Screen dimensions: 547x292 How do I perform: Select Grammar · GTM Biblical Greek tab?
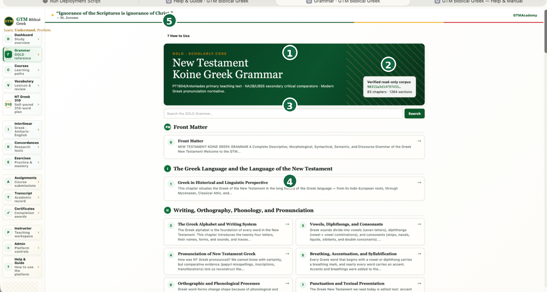tap(343, 2)
